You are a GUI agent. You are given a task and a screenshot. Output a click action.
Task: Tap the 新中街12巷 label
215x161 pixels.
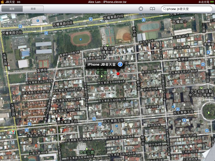149,71
